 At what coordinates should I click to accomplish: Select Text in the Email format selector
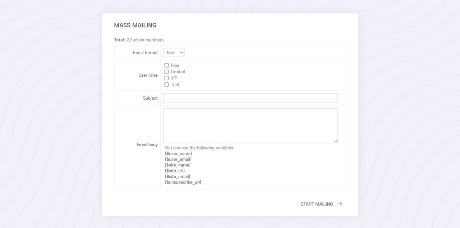click(174, 52)
